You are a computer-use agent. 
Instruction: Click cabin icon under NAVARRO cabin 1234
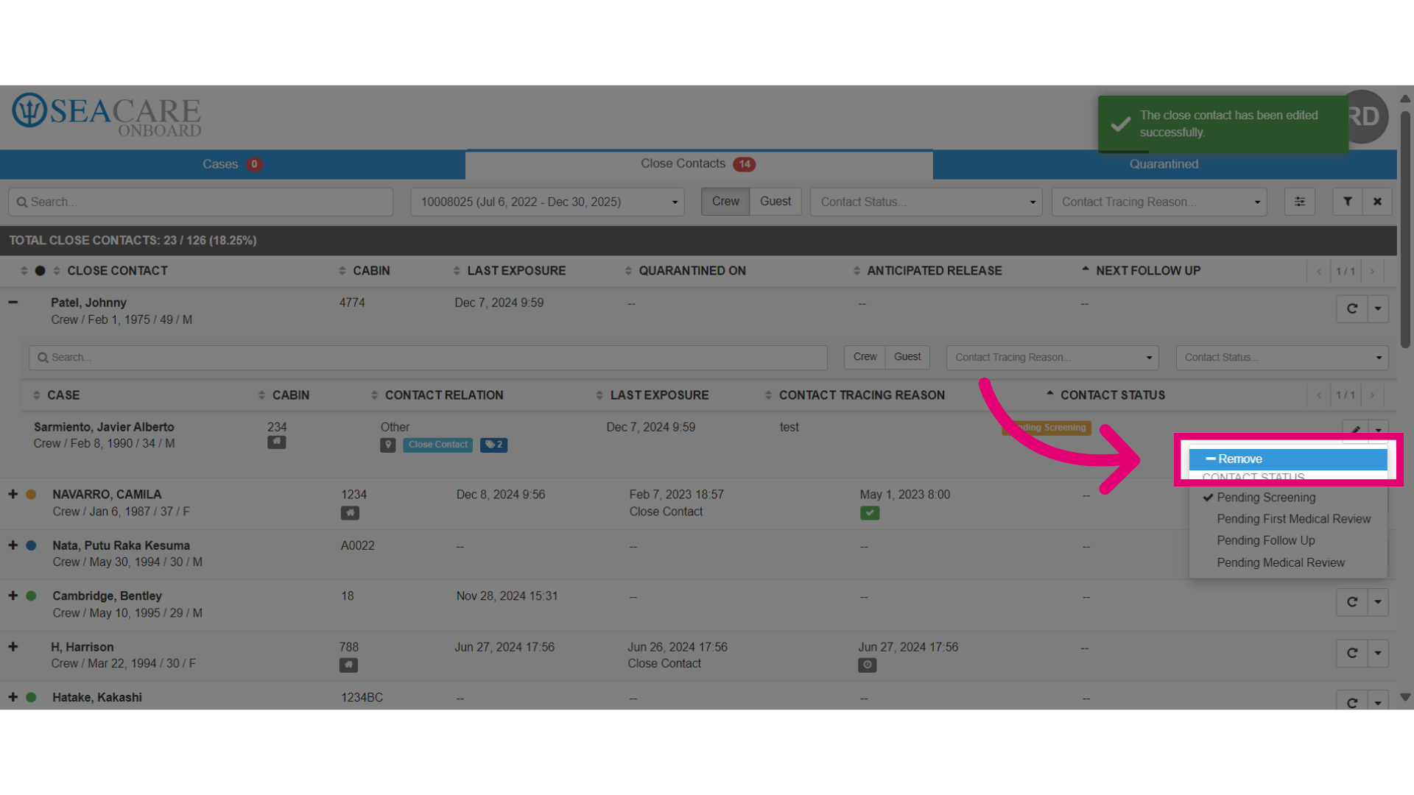pos(350,512)
